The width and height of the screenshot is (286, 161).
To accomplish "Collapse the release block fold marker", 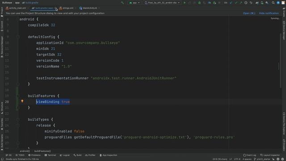I will point(18,125).
